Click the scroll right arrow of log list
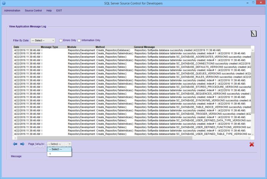 [249, 138]
